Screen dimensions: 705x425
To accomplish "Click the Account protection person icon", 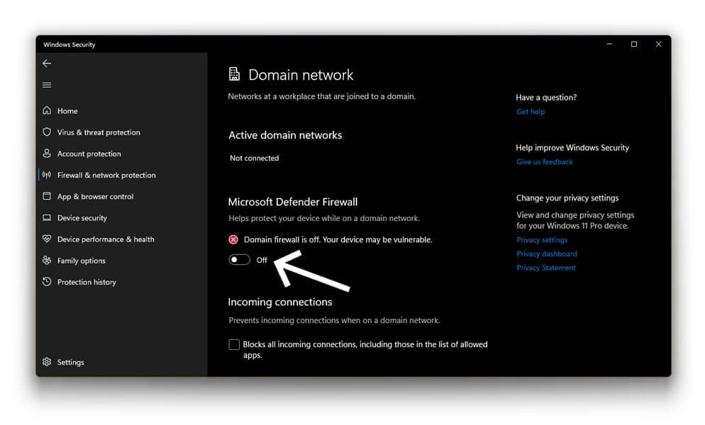I will coord(47,153).
